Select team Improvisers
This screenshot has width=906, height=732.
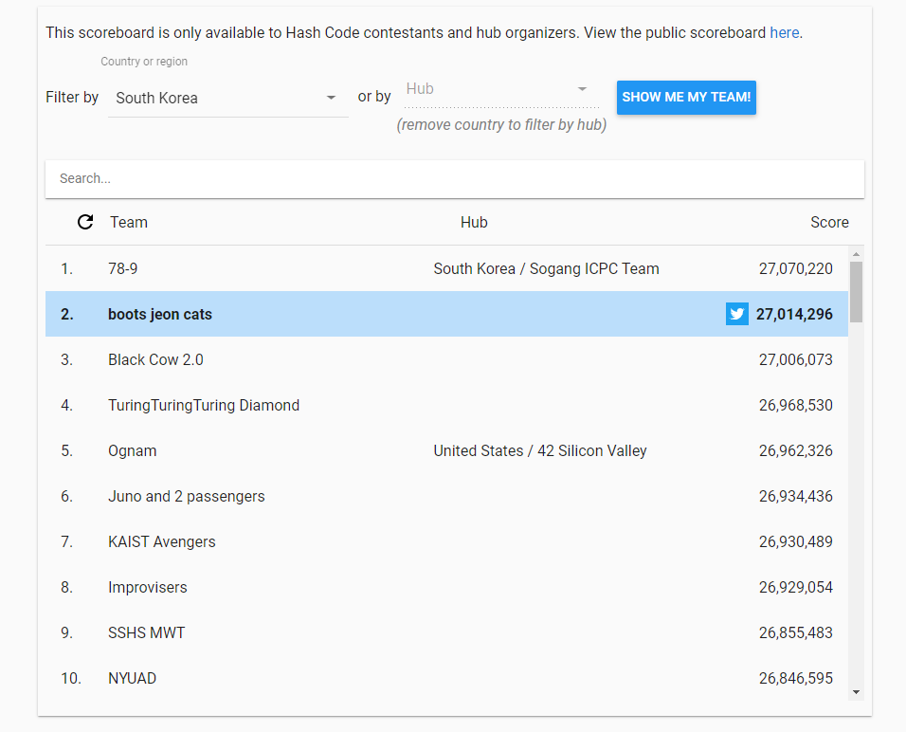147,588
